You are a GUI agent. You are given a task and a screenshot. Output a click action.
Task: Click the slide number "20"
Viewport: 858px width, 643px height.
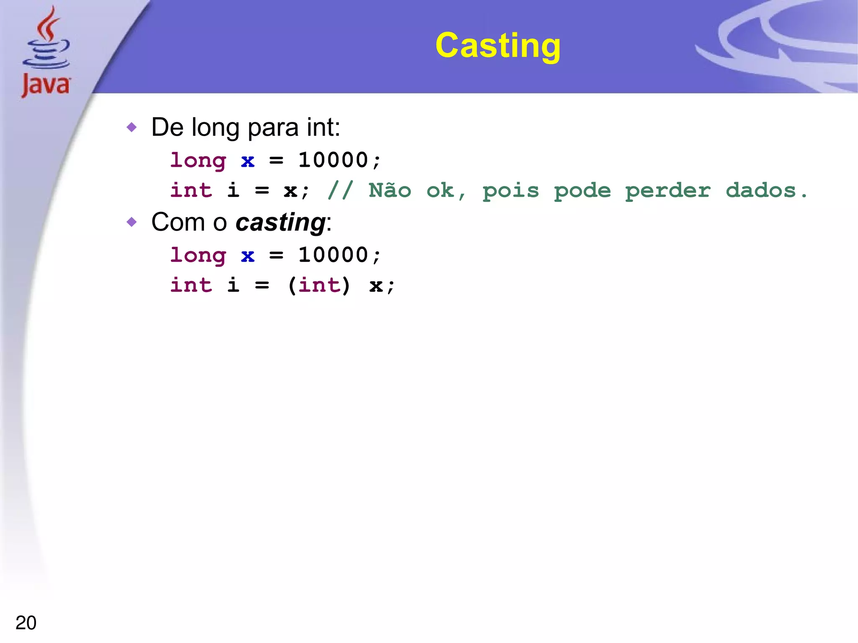coord(26,623)
